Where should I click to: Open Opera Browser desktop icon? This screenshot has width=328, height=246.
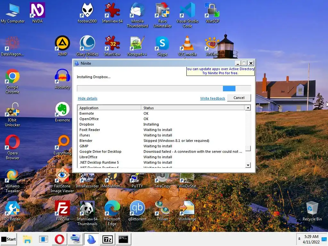click(x=12, y=147)
